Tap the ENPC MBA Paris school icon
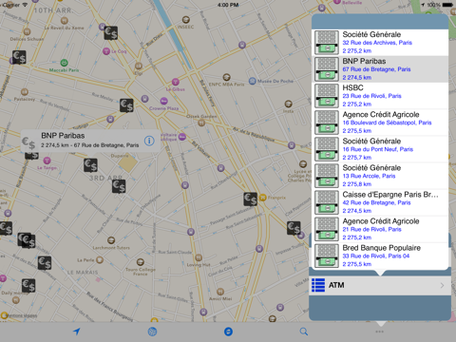Viewport: 456px width, 342px height. point(226,77)
